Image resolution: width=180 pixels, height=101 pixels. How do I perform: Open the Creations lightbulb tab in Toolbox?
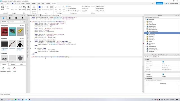[22, 18]
